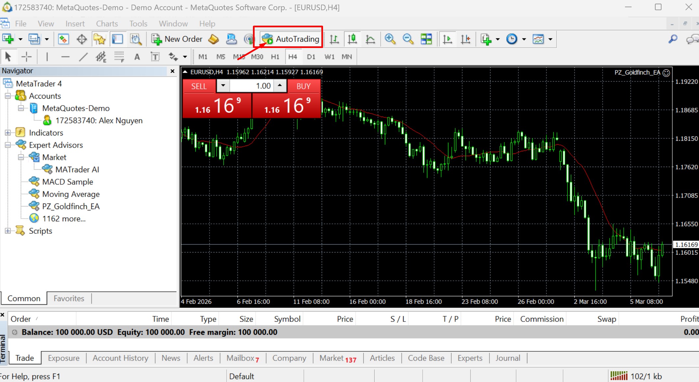Image resolution: width=699 pixels, height=382 pixels.
Task: Expand the Indicators tree node
Action: pyautogui.click(x=8, y=132)
